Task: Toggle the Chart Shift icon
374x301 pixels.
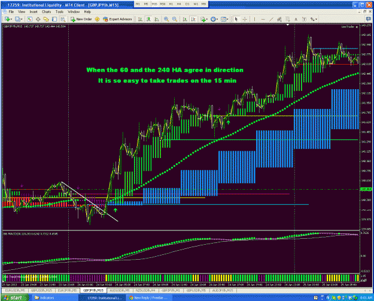Action: point(193,19)
